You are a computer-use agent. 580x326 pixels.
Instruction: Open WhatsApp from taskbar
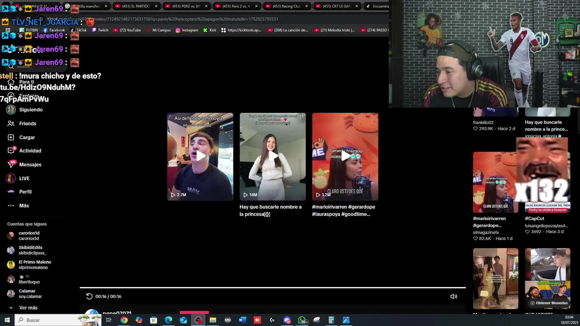[302, 320]
